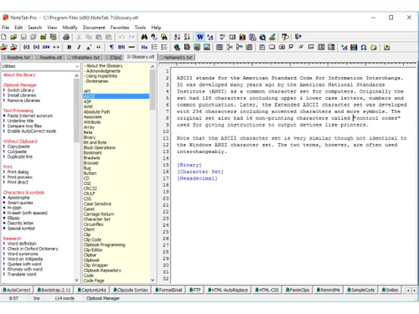This screenshot has height=314, width=419.
Task: Follow the [Binary] hyperlink
Action: [189, 165]
